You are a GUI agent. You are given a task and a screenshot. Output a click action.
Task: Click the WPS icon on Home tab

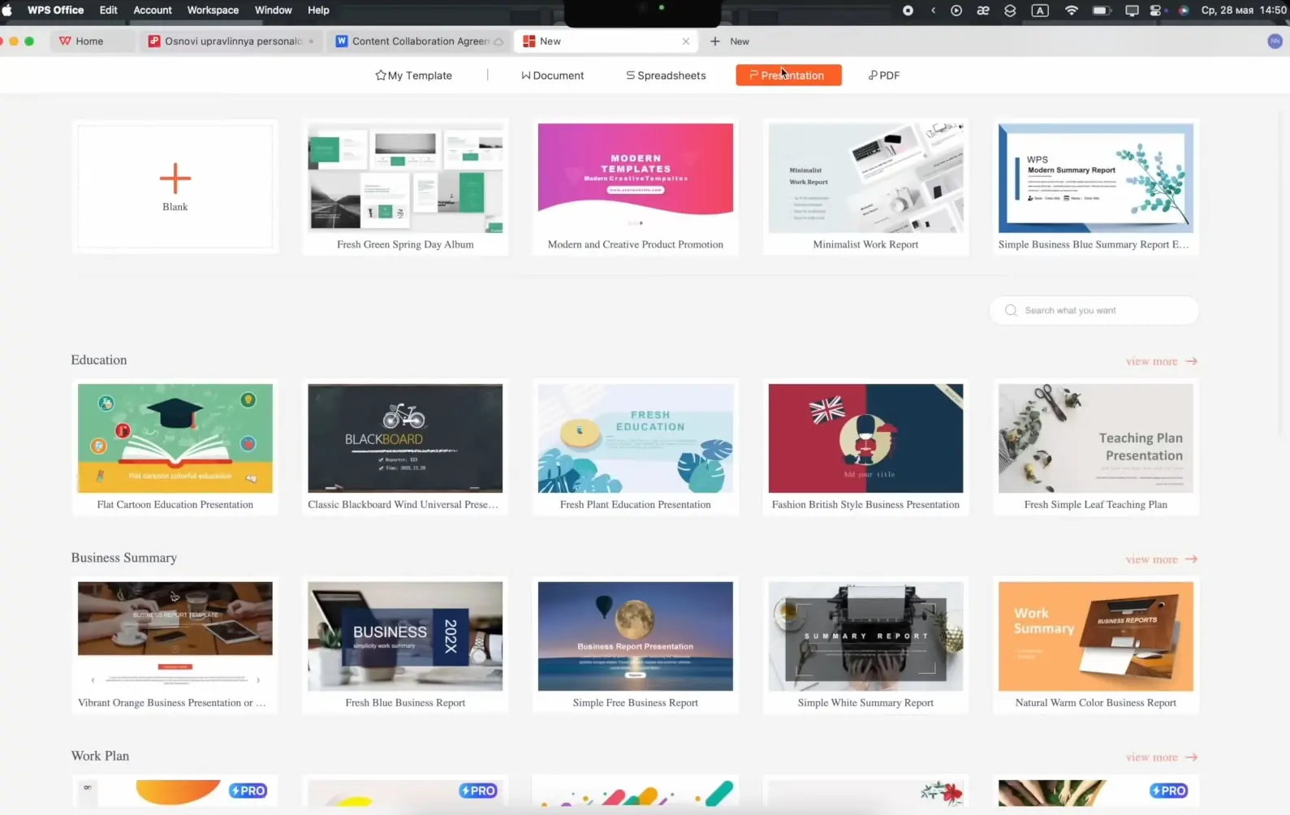(65, 41)
